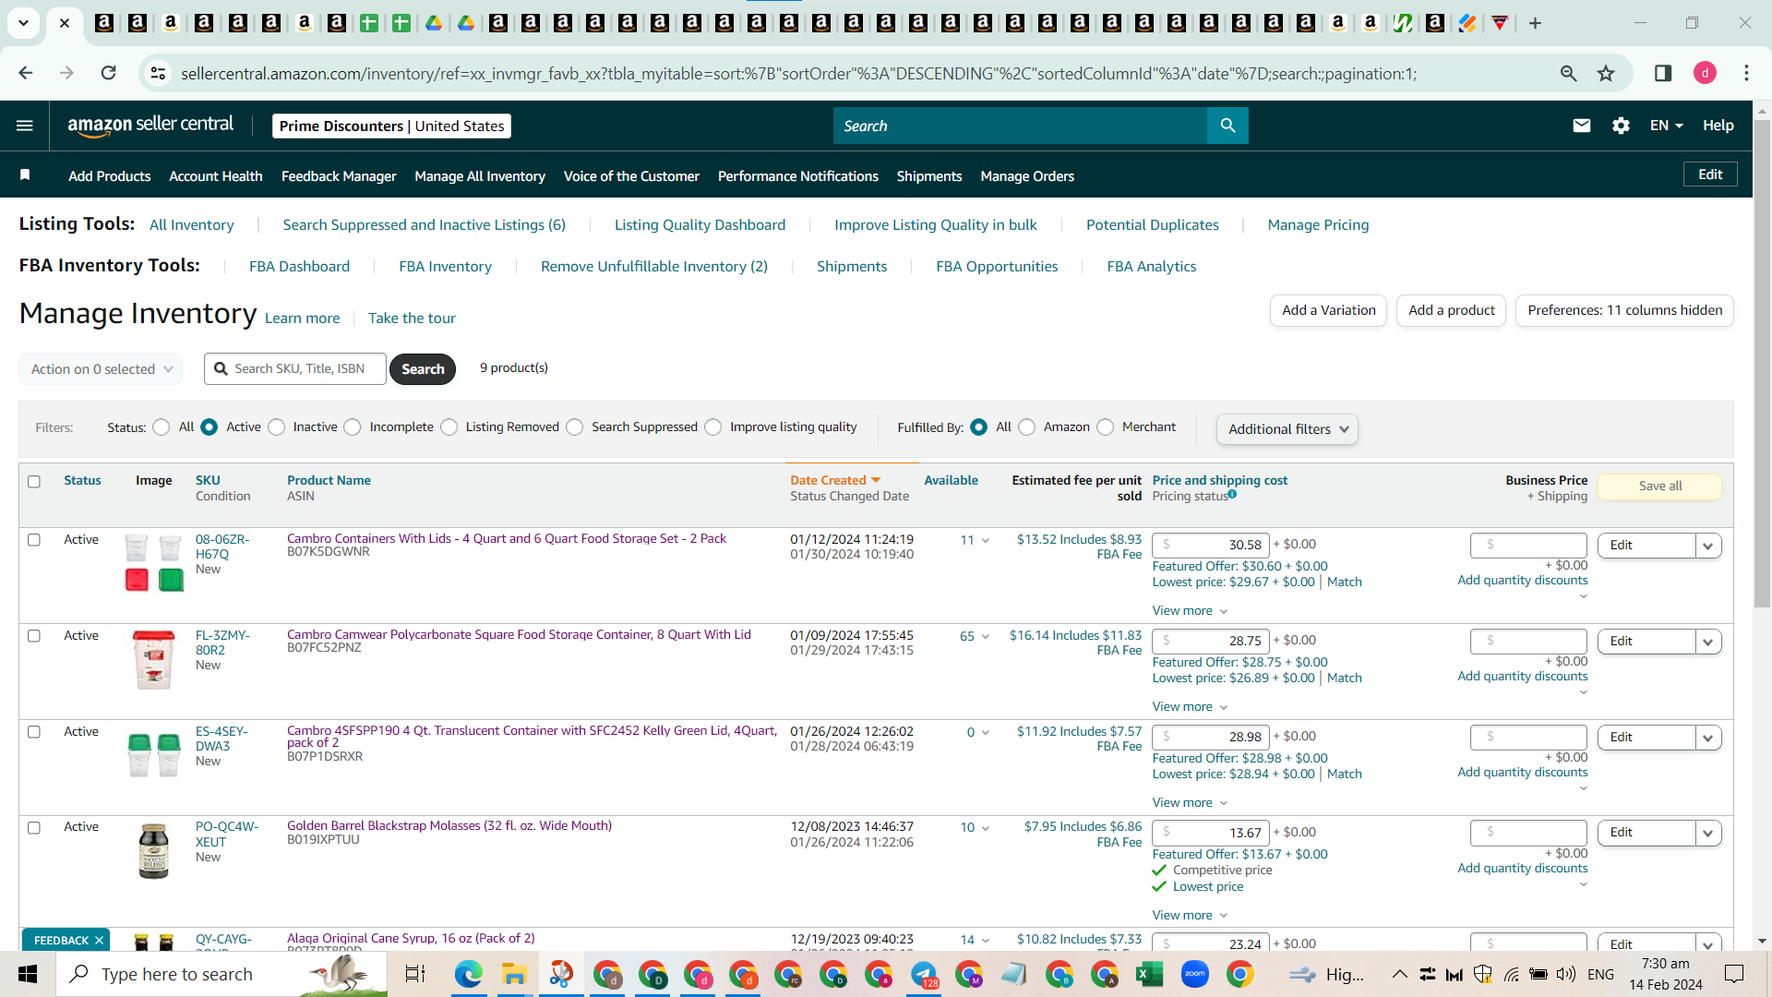Open Voice of the Customer menu item
The height and width of the screenshot is (997, 1772).
[x=631, y=175]
